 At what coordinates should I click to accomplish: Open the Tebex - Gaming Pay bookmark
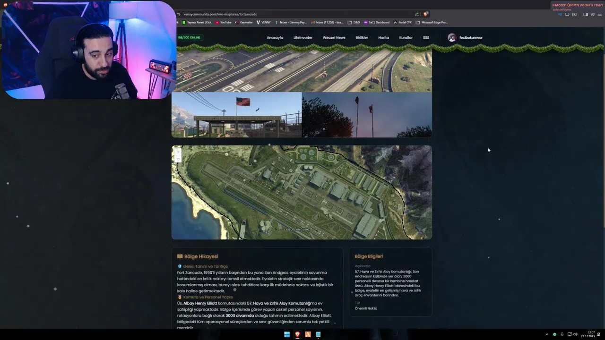pyautogui.click(x=291, y=22)
